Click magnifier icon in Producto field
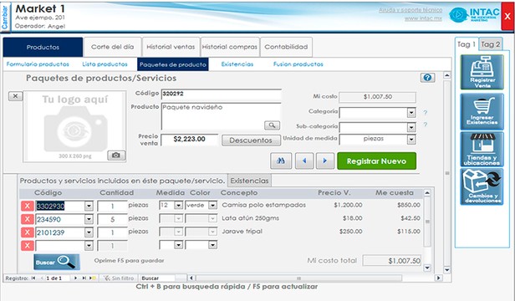The height and width of the screenshot is (301, 515). (272, 125)
